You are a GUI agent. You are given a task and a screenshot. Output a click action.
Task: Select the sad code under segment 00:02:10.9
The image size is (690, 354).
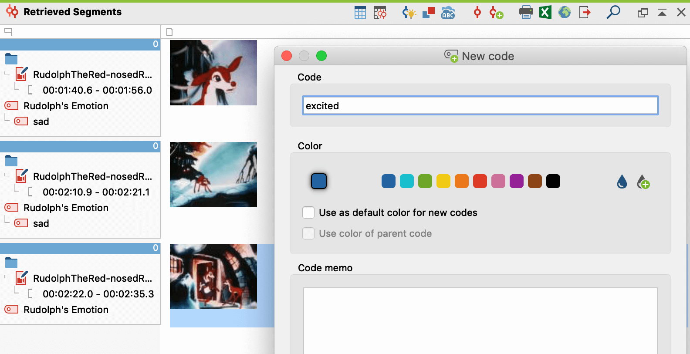pyautogui.click(x=41, y=223)
